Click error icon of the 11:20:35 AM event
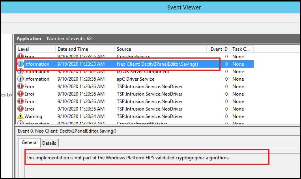 tap(21, 109)
